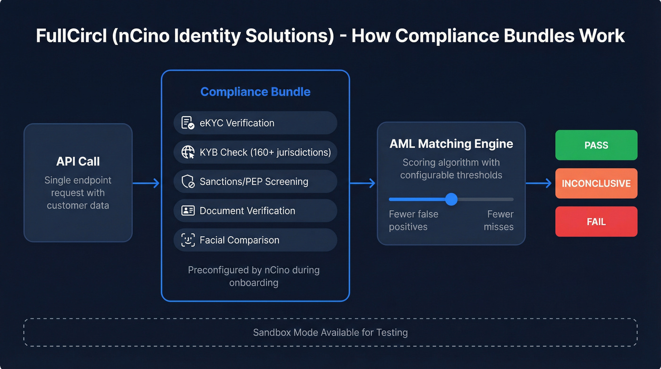The image size is (661, 369).
Task: Select the KYB Check (160+ jurisdictions) item
Action: pos(255,152)
